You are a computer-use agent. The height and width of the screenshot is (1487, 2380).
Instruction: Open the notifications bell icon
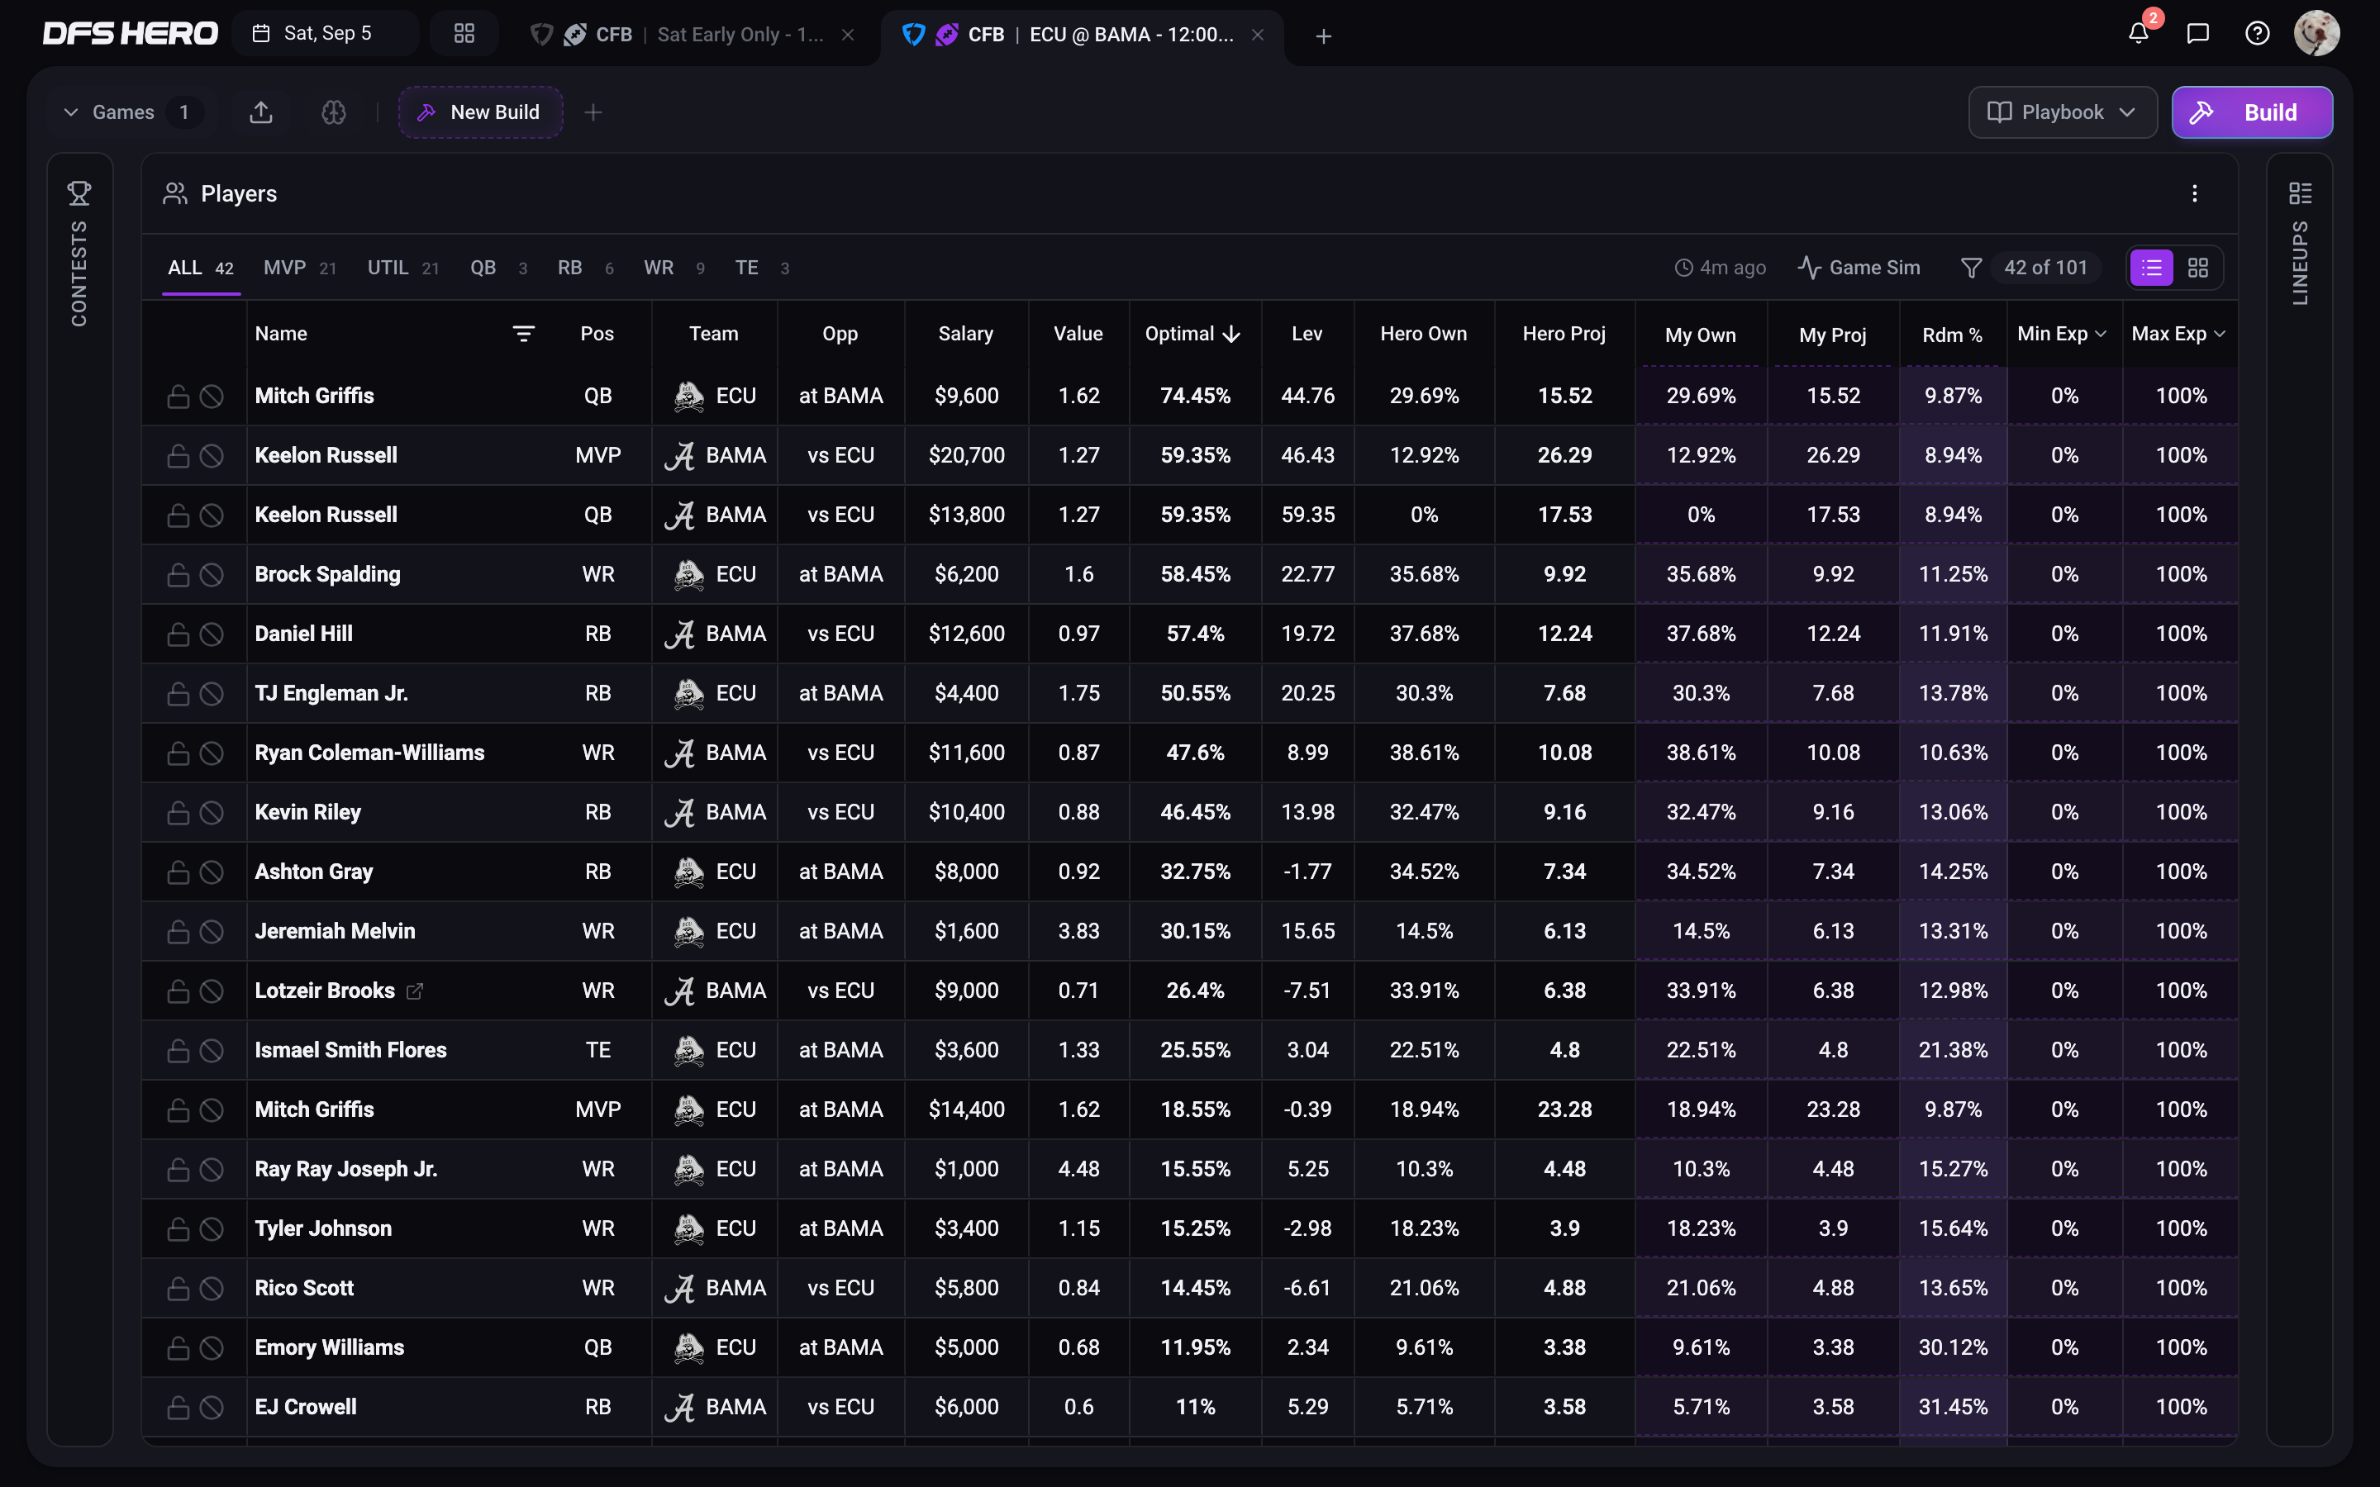click(2138, 33)
